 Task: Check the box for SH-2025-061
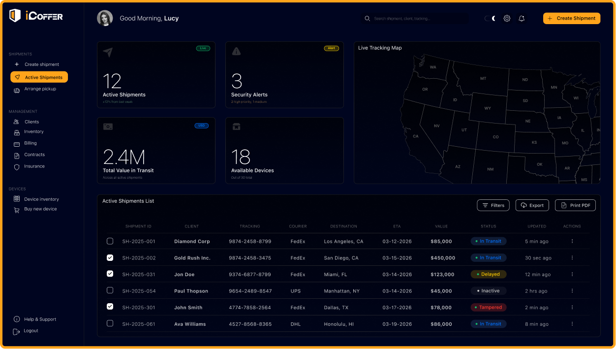tap(110, 323)
